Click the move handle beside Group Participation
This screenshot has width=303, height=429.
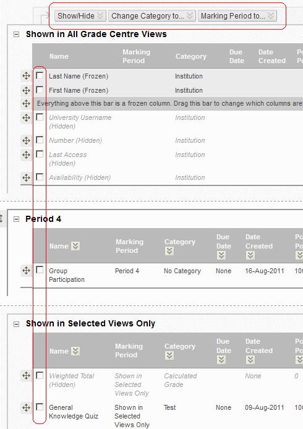[x=26, y=271]
